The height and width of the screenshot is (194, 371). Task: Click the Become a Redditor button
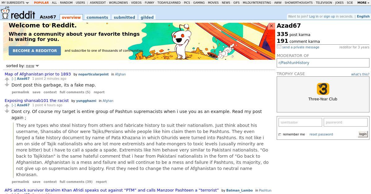[35, 51]
